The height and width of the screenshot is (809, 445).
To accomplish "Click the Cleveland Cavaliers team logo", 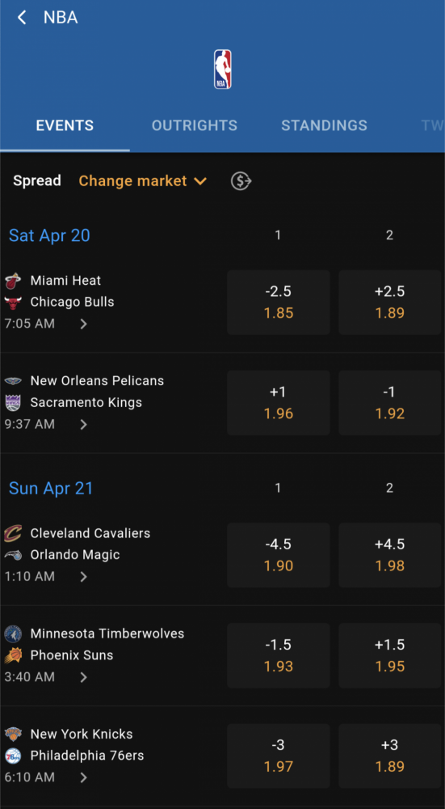I will coord(13,533).
